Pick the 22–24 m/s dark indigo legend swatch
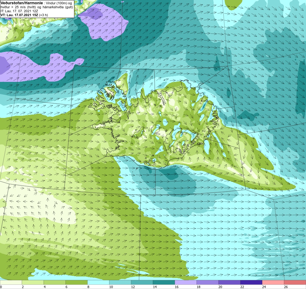The height and width of the screenshot is (289, 306). (251, 282)
